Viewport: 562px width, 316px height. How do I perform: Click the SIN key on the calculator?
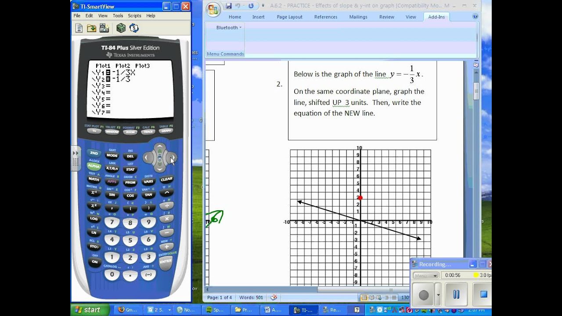click(112, 194)
